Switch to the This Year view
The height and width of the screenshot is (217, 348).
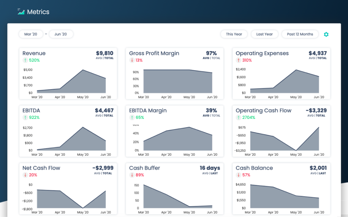234,34
